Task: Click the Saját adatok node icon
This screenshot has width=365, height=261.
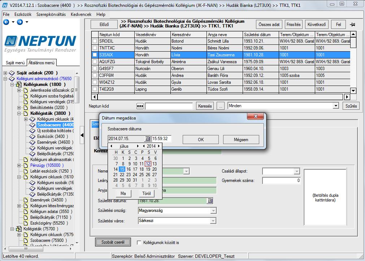Action: tap(12, 73)
